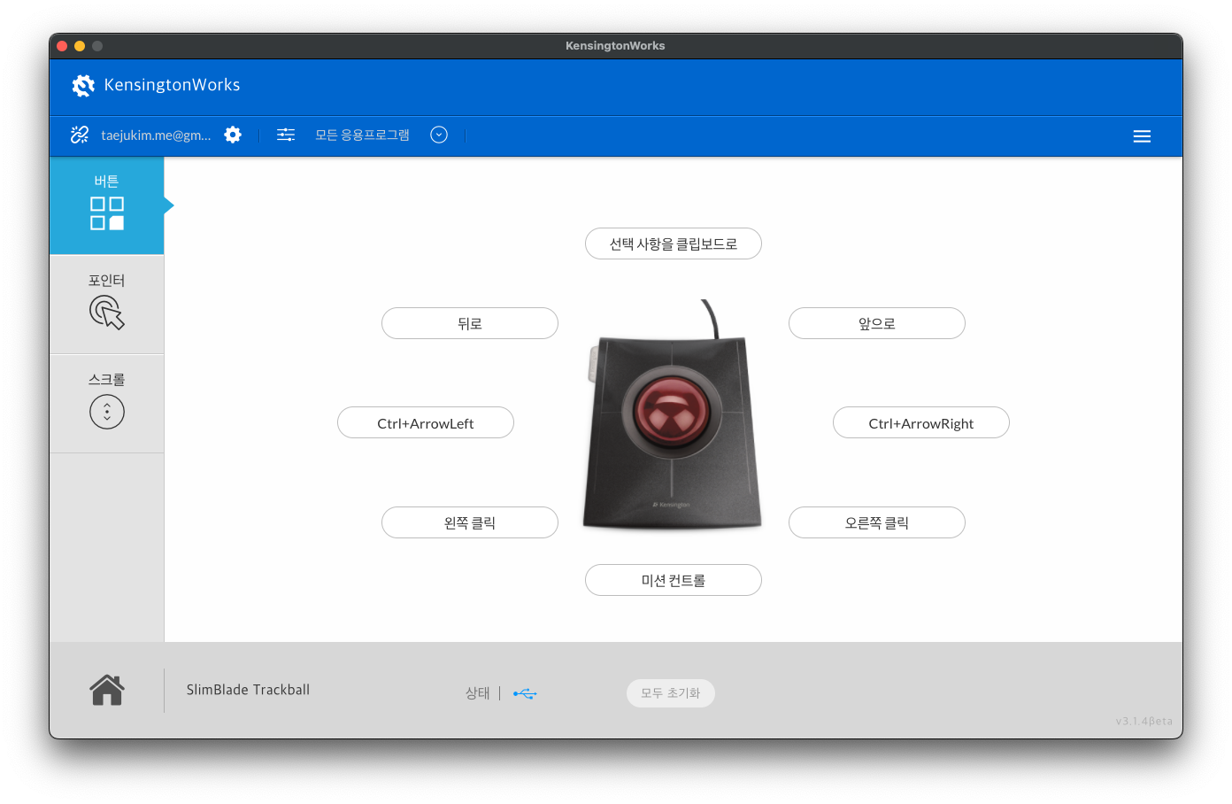1232x804 pixels.
Task: Click the 오른쪽 클릭 button assignment
Action: 877,522
